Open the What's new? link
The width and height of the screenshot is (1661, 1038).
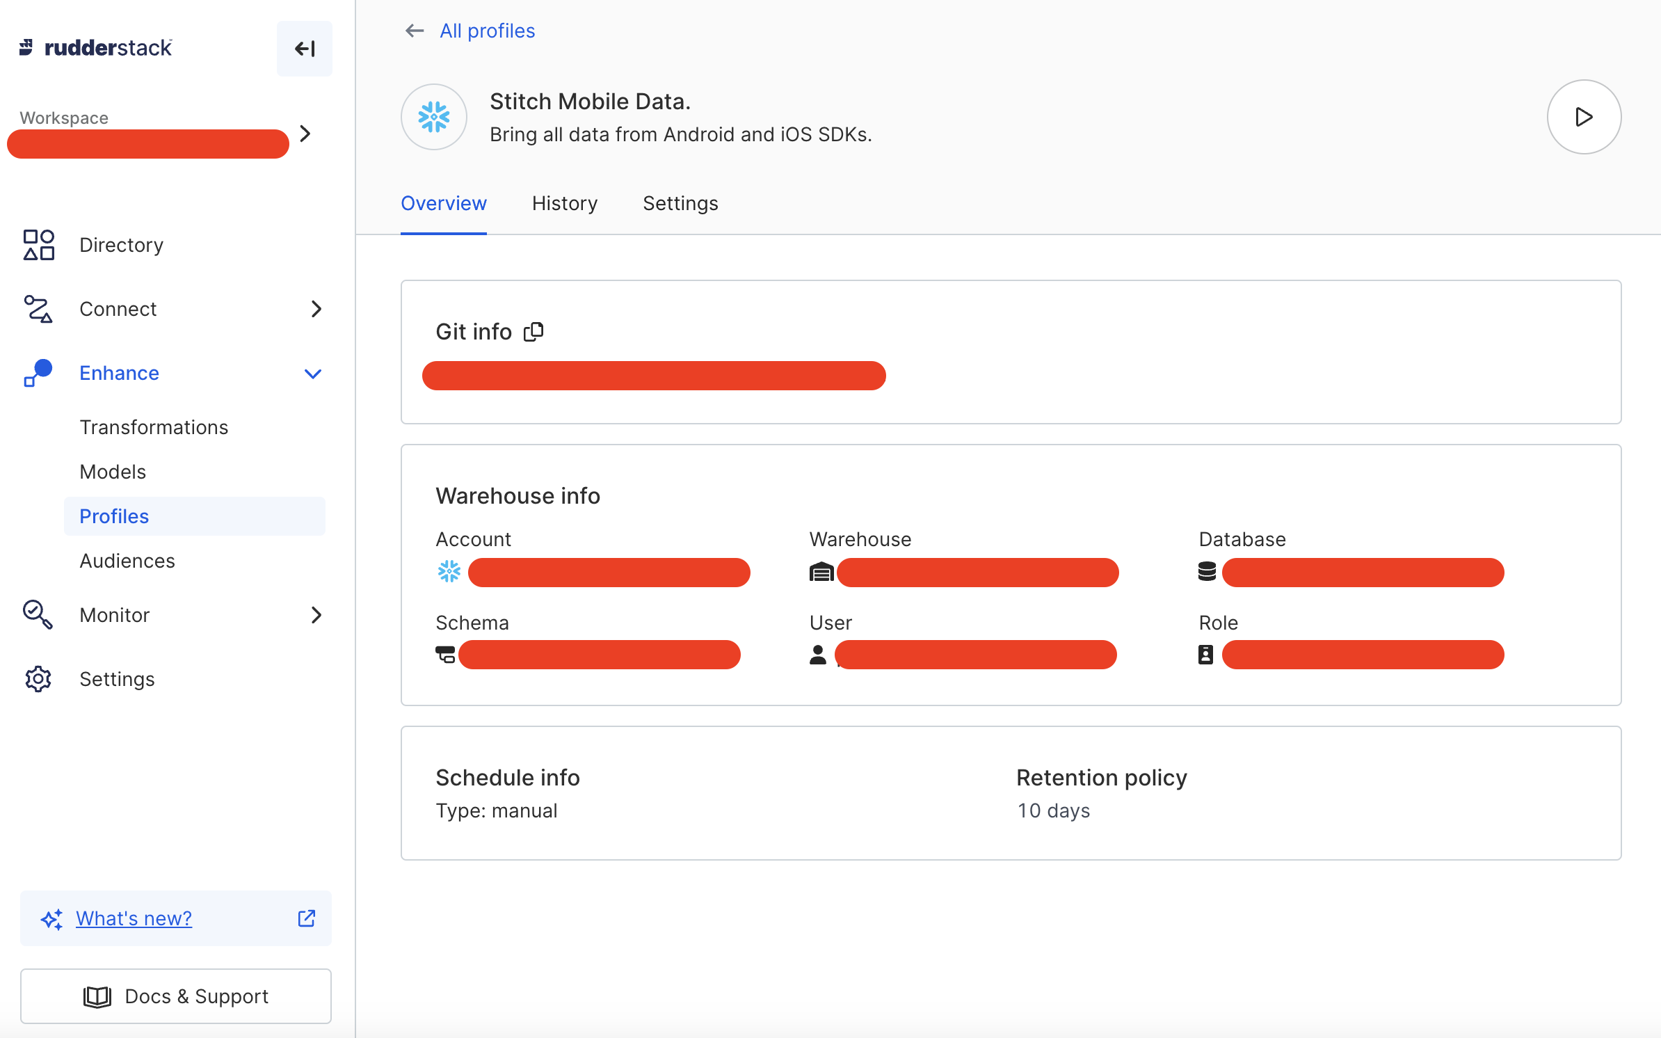(134, 918)
